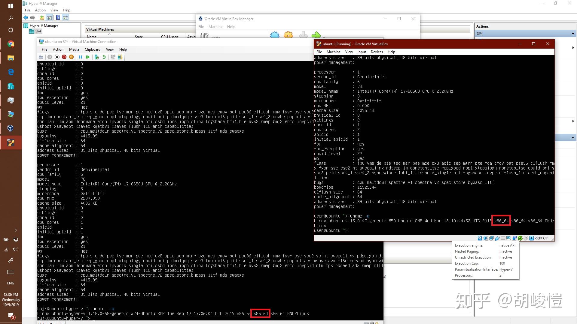
Task: Collapse the SP4 section in the Actions pane
Action: tap(573, 34)
